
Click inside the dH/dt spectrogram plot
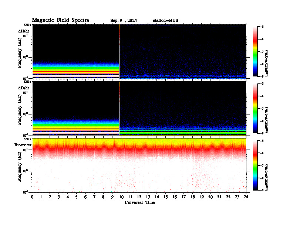click(139, 51)
